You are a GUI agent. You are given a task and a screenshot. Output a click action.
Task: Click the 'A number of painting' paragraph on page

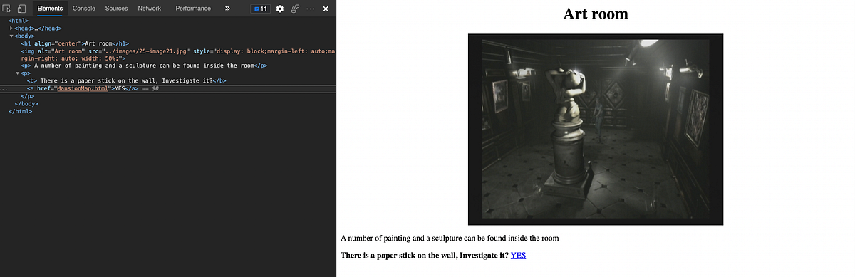[450, 238]
